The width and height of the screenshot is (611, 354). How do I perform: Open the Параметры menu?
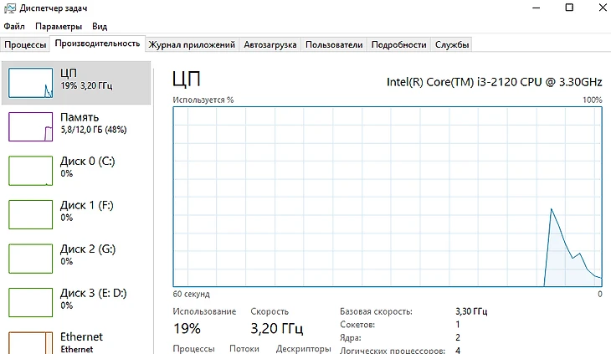[x=59, y=26]
